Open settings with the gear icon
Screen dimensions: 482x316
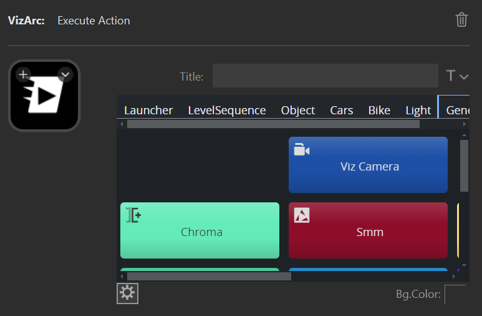pos(127,293)
